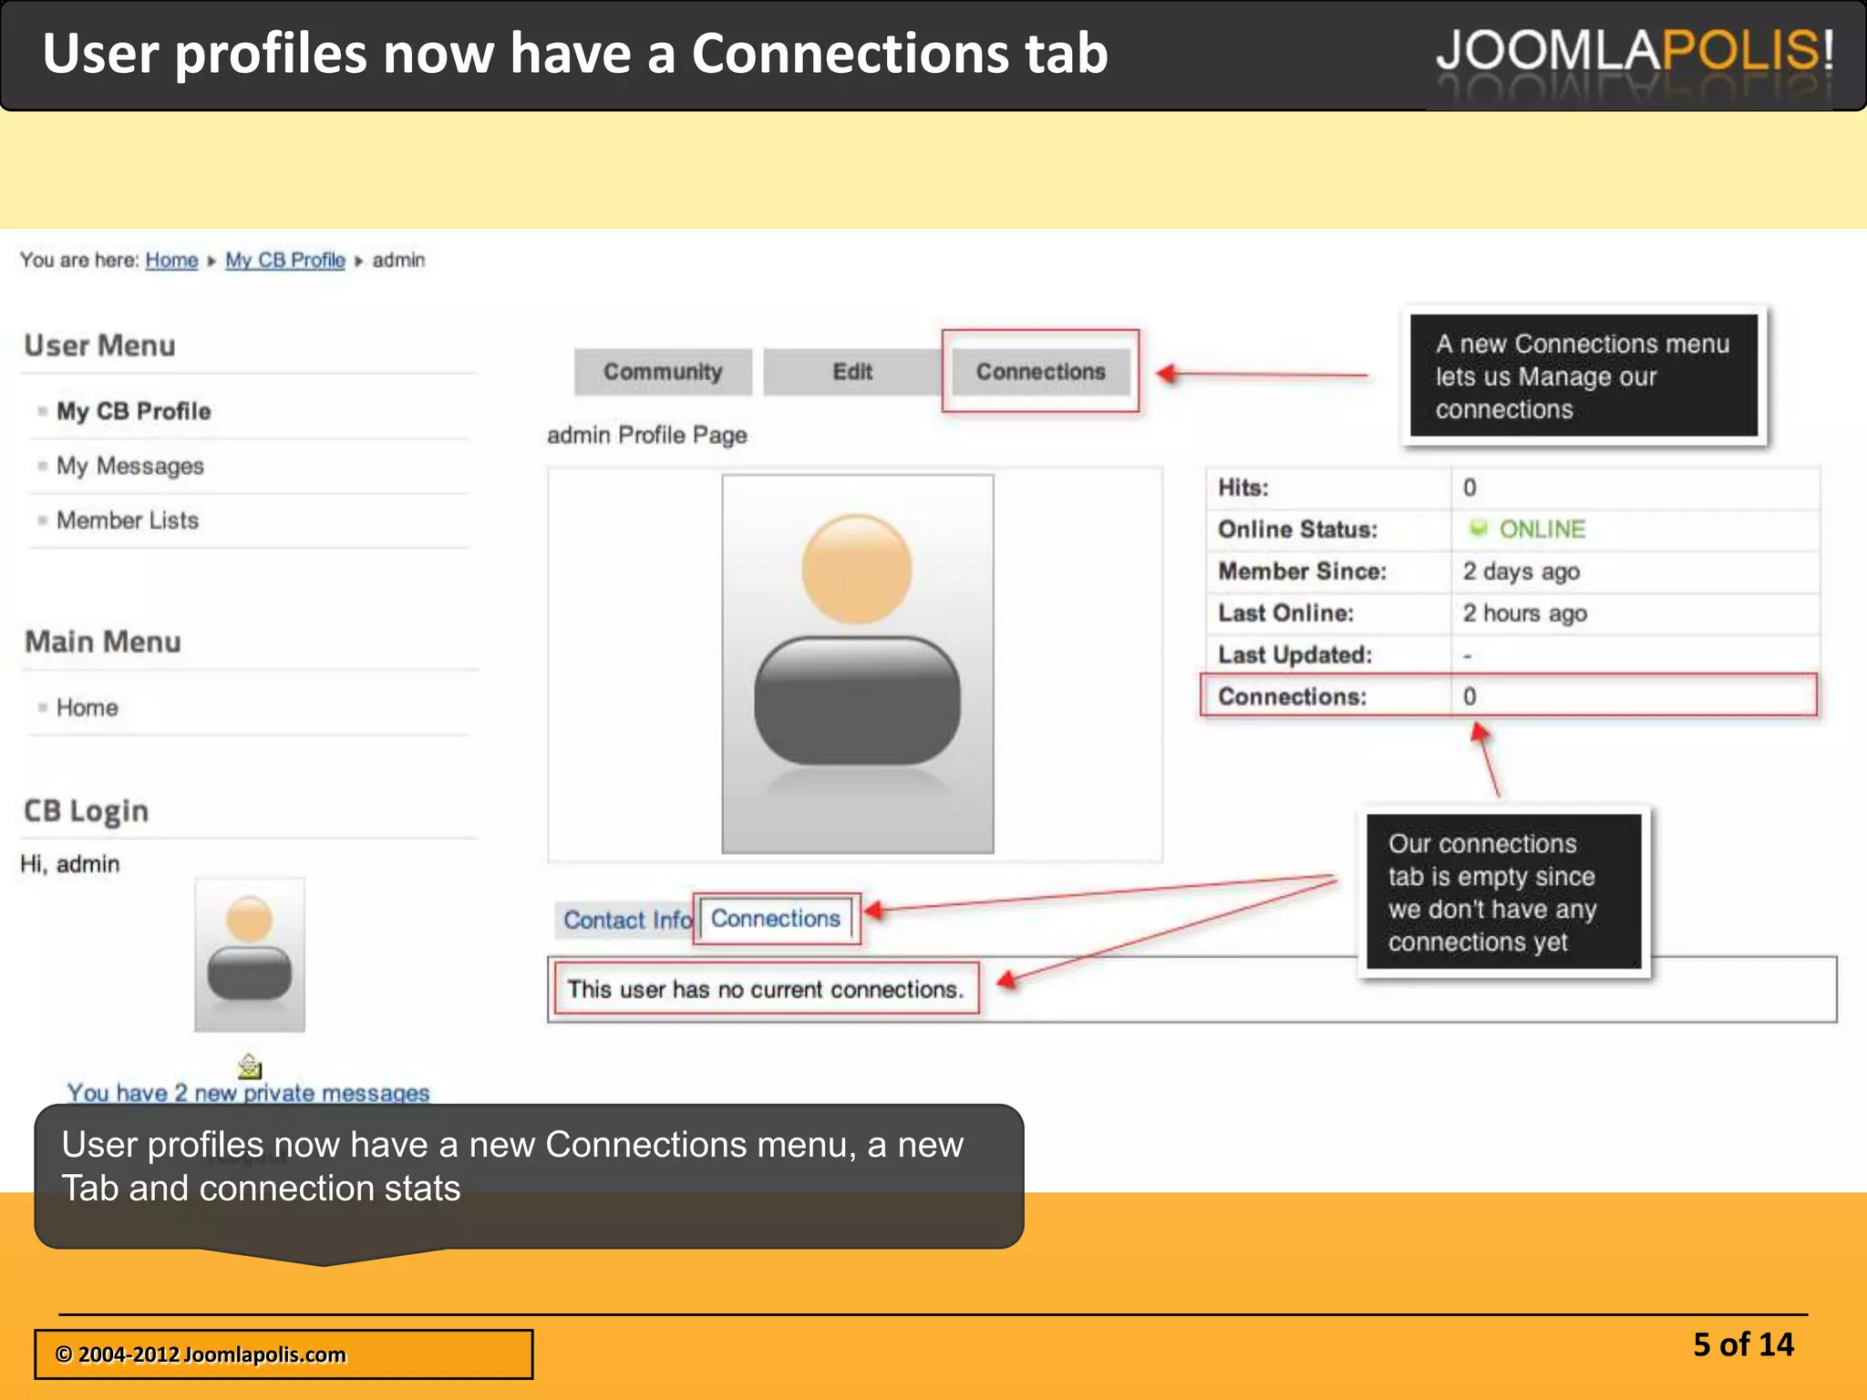This screenshot has width=1867, height=1400.
Task: Open Member Lists menu item
Action: tap(128, 520)
